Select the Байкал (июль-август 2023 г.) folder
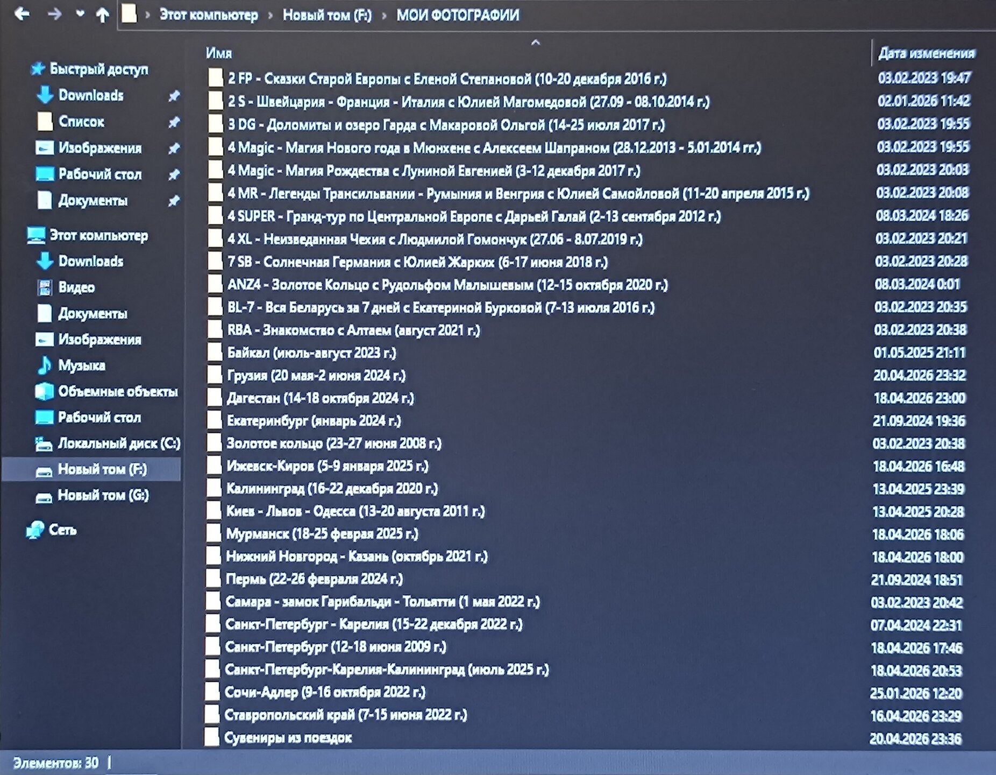The width and height of the screenshot is (996, 775). [311, 353]
